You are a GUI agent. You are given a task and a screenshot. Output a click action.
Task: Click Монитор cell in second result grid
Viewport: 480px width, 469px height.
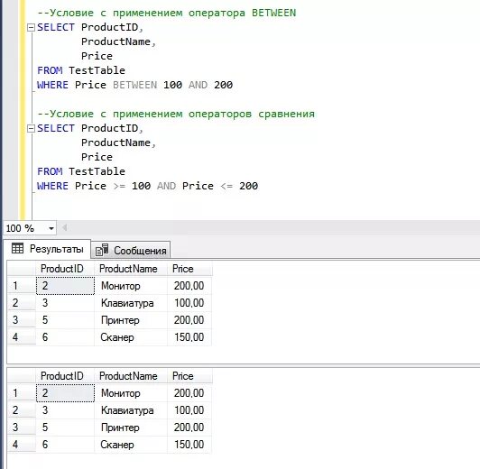pyautogui.click(x=131, y=393)
